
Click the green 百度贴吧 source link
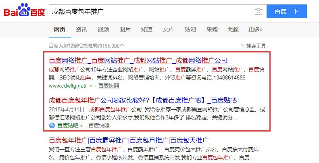tap(68, 125)
